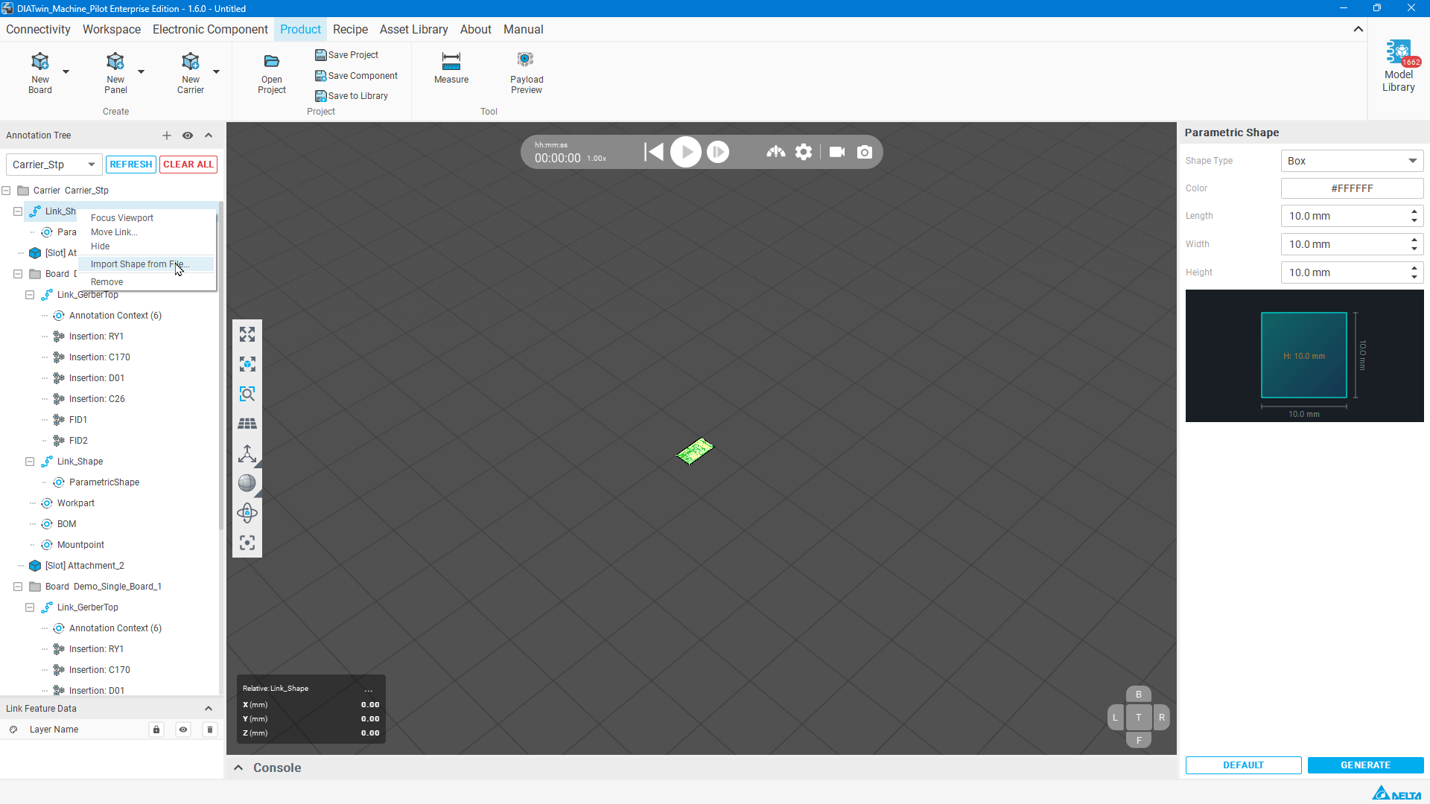Image resolution: width=1430 pixels, height=804 pixels.
Task: Collapse Board Demo_Single_Board_1 node
Action: pyautogui.click(x=18, y=587)
